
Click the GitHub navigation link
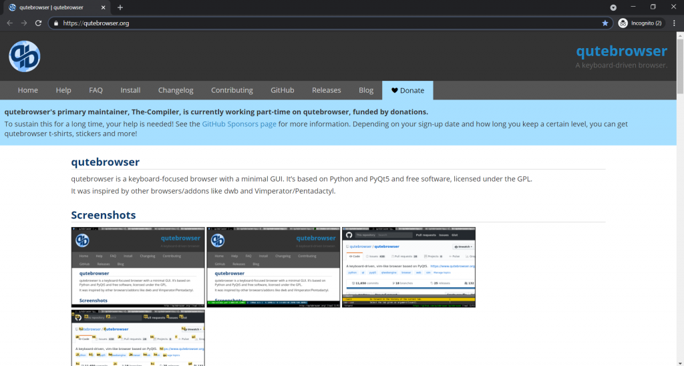(x=283, y=90)
